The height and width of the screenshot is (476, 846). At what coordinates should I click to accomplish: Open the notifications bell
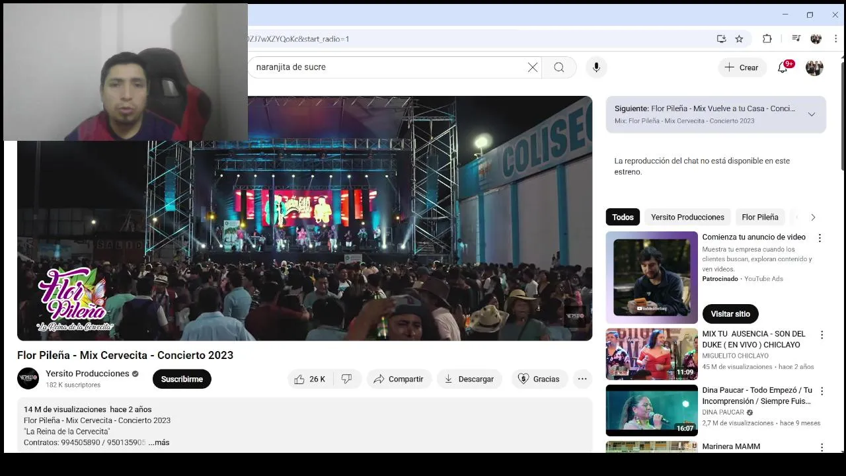(x=783, y=67)
